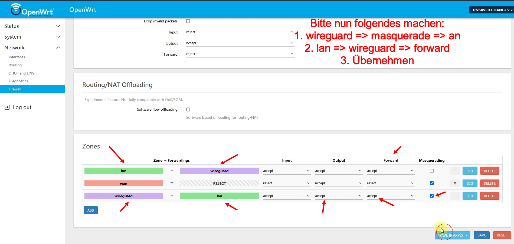Click the purple wireguard zone label
Image resolution: width=514 pixels, height=244 pixels.
[123, 196]
